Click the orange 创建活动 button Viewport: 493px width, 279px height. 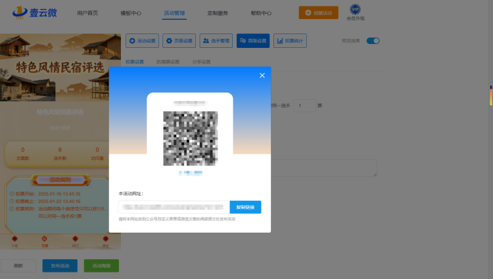pos(319,12)
